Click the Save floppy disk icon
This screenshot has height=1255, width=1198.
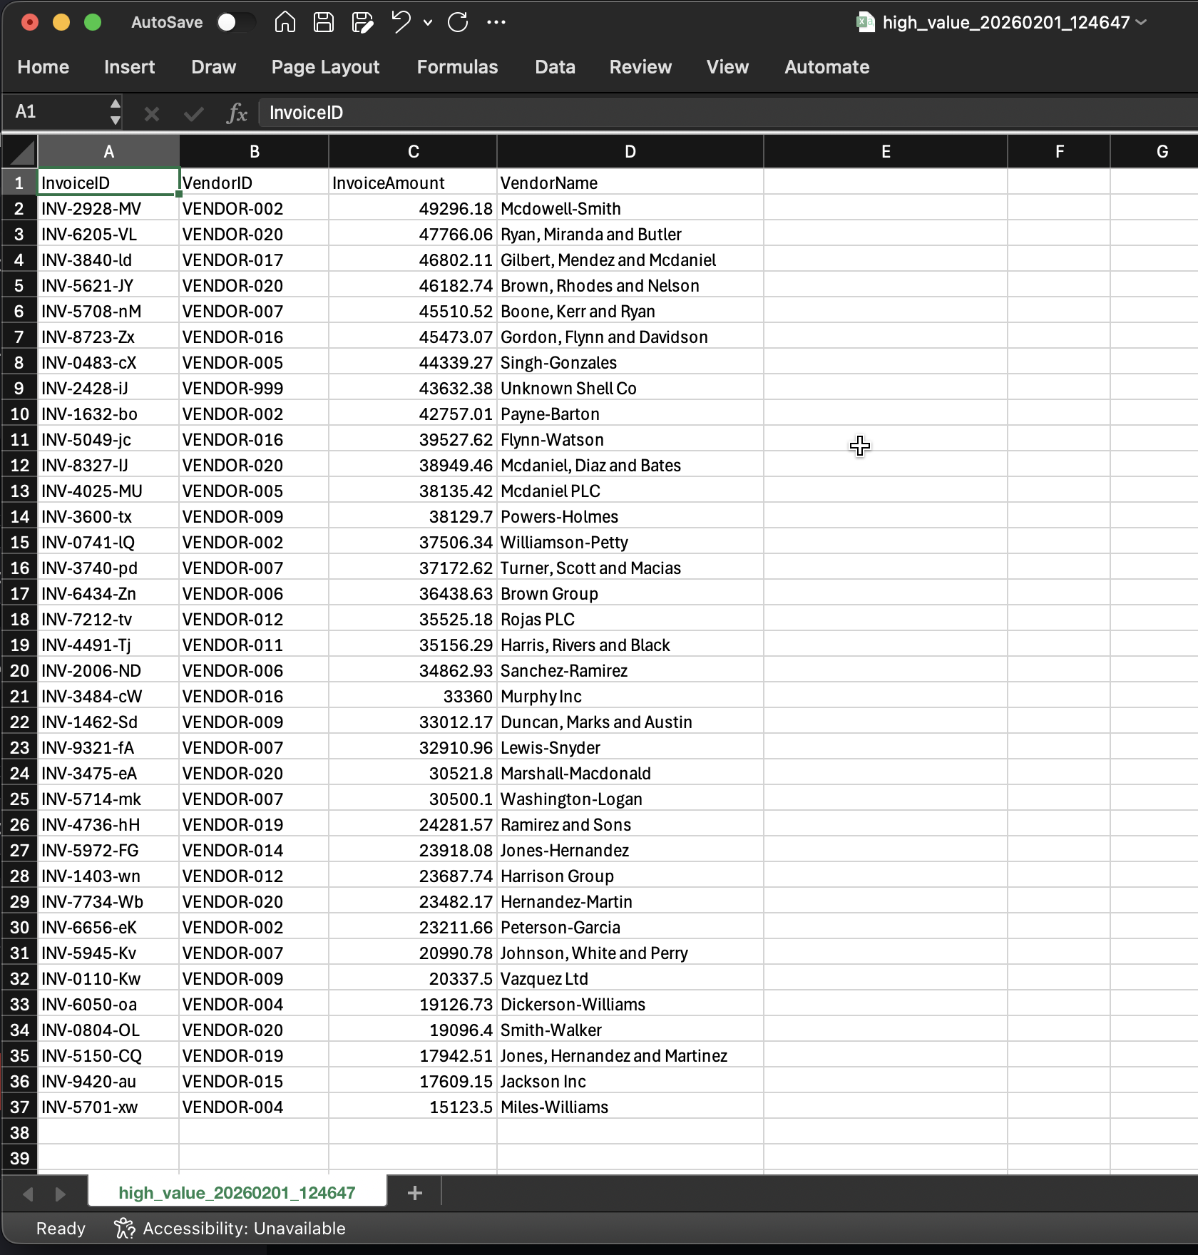(324, 23)
